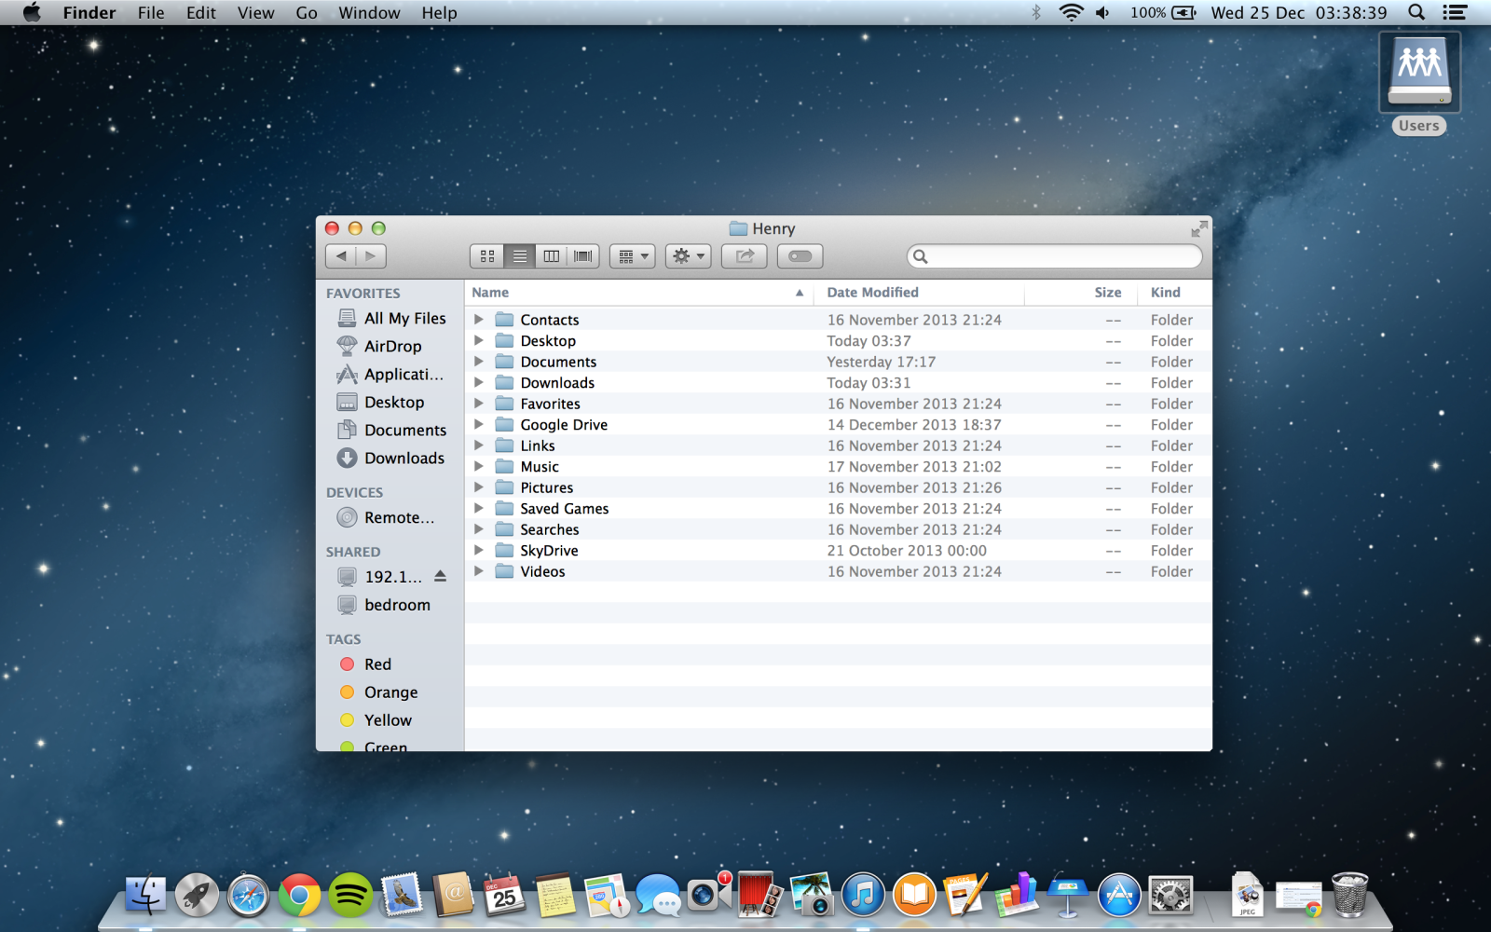Open Spotify from the Dock
The height and width of the screenshot is (932, 1491).
[x=350, y=896]
